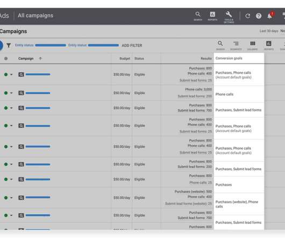Open Last 30 days date range selector
This screenshot has height=238, width=285.
[269, 31]
